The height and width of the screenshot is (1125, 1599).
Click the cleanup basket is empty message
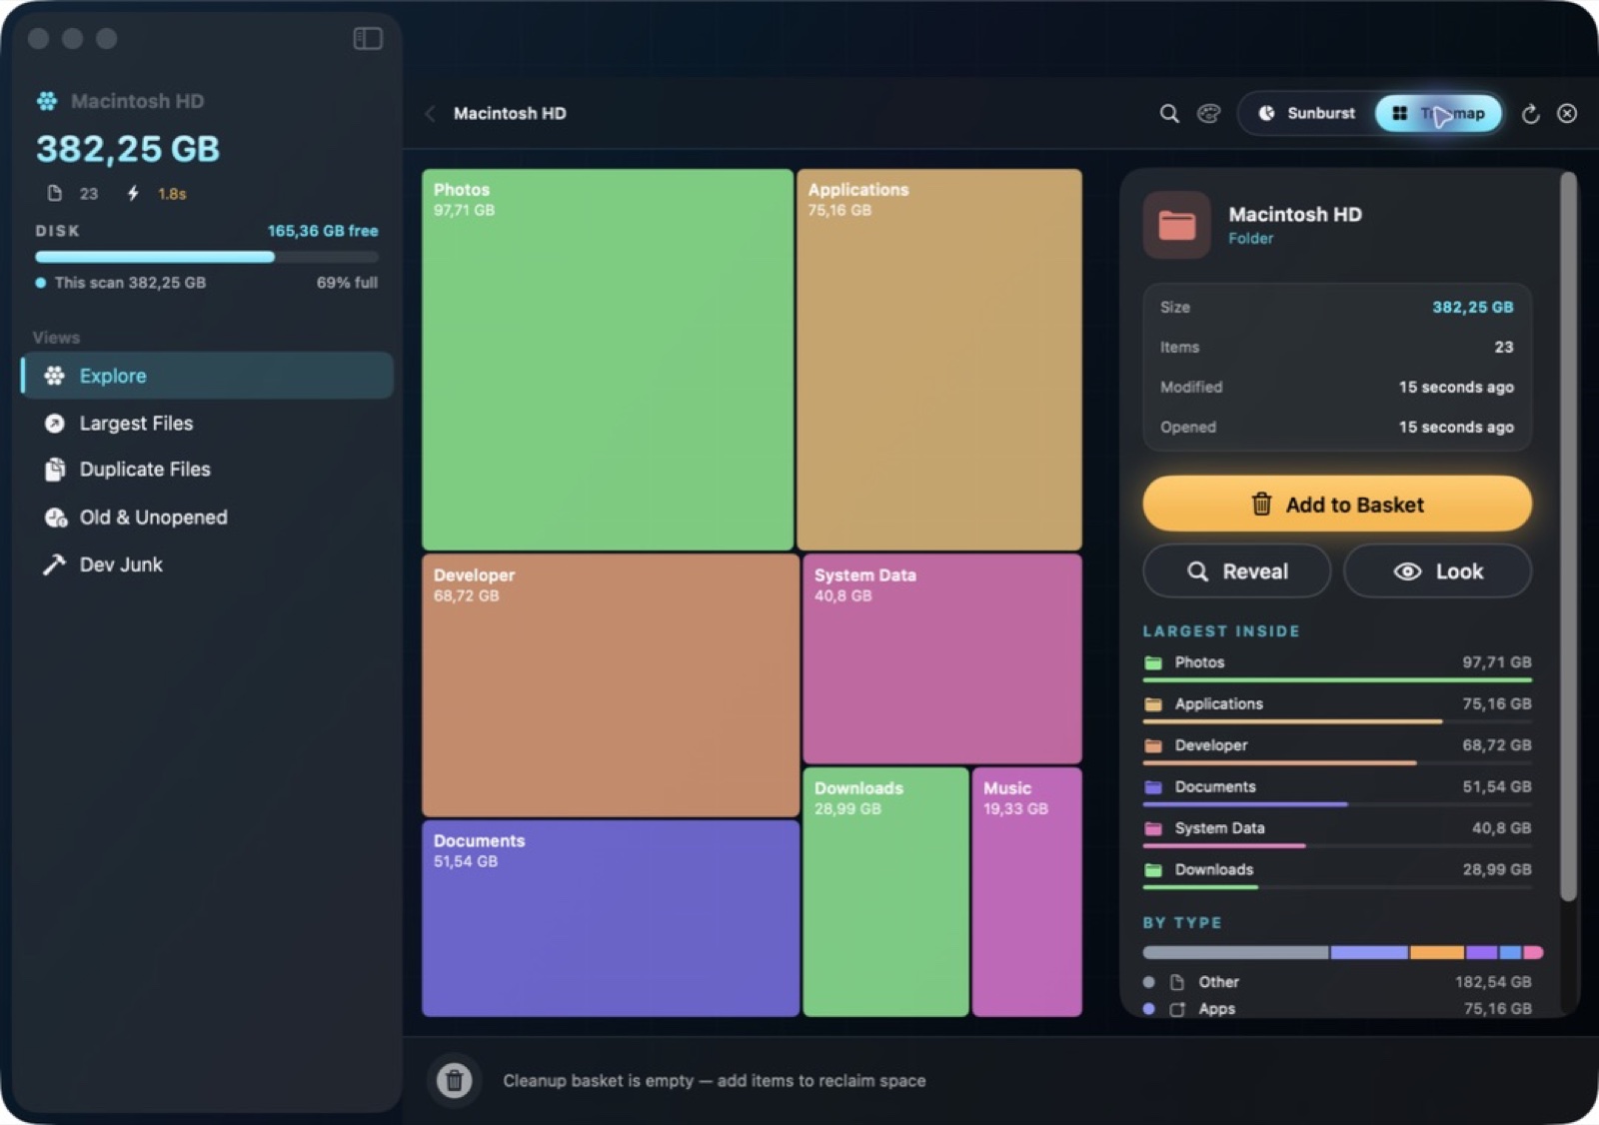tap(715, 1081)
